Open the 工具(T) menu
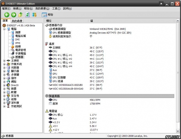The height and width of the screenshot is (139, 181). tap(56, 8)
